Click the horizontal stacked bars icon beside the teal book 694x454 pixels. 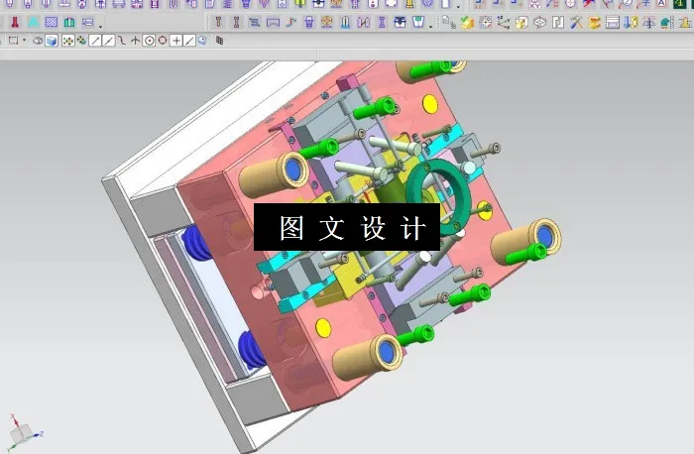tap(87, 22)
